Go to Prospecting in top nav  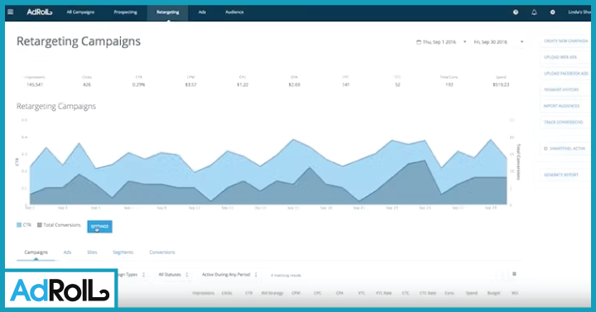pos(126,12)
